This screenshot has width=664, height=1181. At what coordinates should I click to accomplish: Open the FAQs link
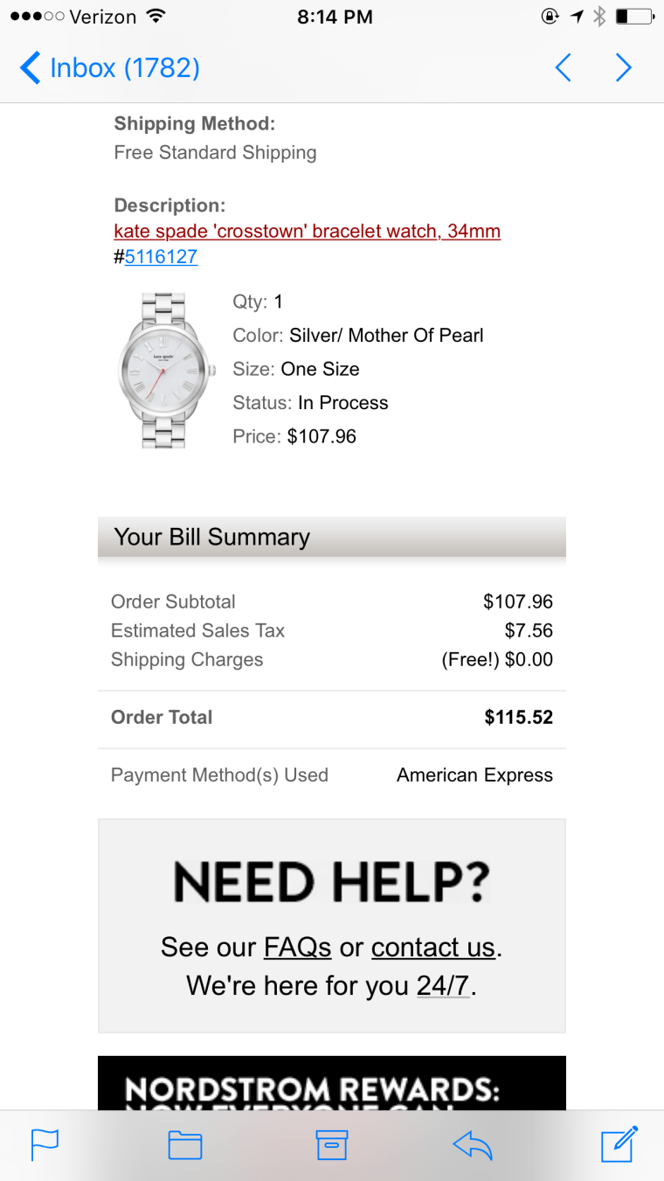coord(297,947)
